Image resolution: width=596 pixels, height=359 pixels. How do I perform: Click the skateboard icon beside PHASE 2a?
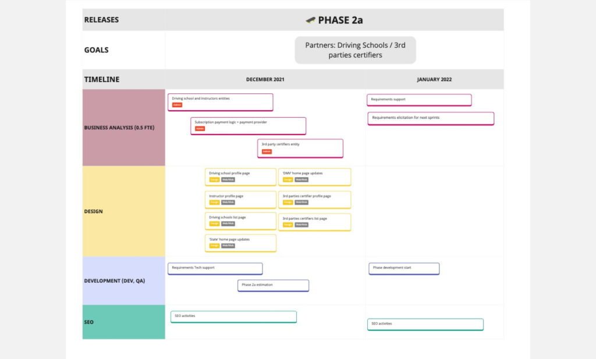(x=311, y=20)
